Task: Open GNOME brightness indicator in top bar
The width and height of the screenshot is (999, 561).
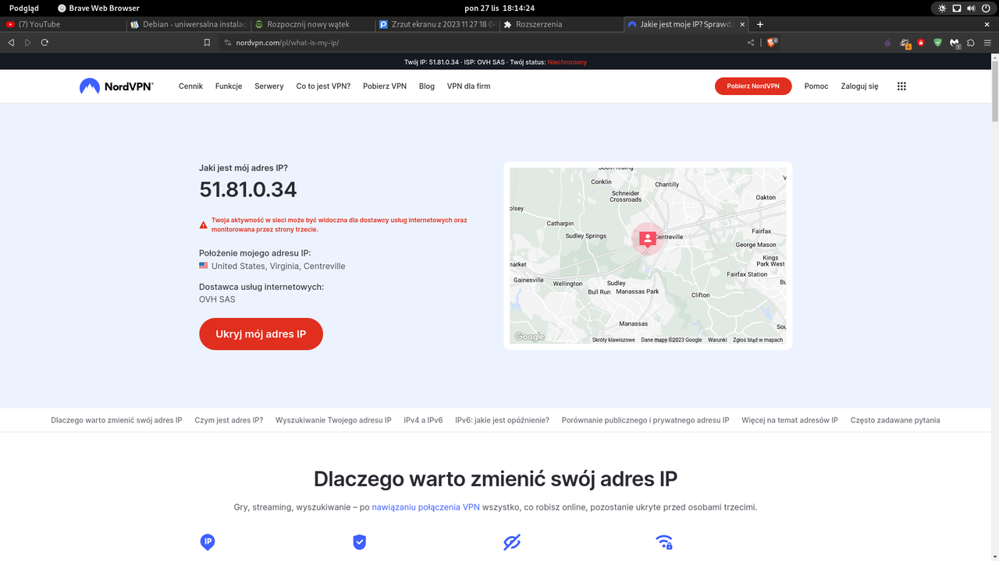Action: tap(942, 8)
